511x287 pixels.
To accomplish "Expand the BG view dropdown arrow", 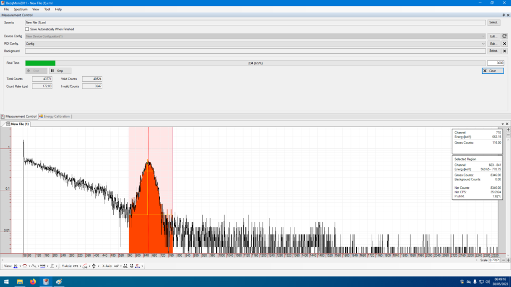I will click(20, 266).
